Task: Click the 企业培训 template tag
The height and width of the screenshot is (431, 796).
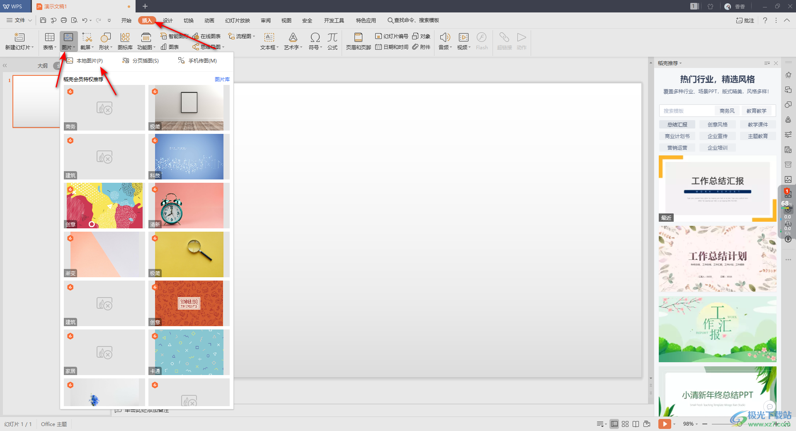Action: (717, 148)
